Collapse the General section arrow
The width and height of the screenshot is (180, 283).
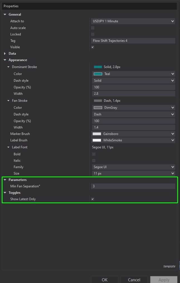point(5,14)
